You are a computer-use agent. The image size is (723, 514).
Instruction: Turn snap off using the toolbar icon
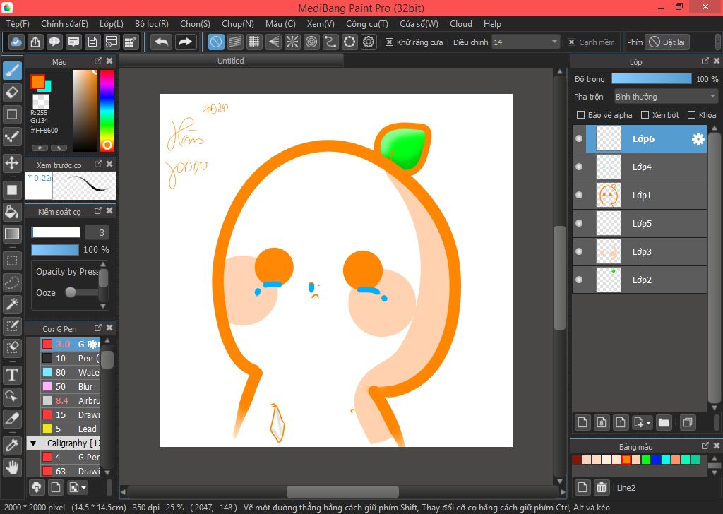pyautogui.click(x=216, y=42)
